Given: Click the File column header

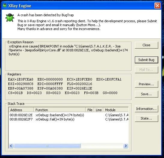Looking at the screenshot, I should (90, 110).
